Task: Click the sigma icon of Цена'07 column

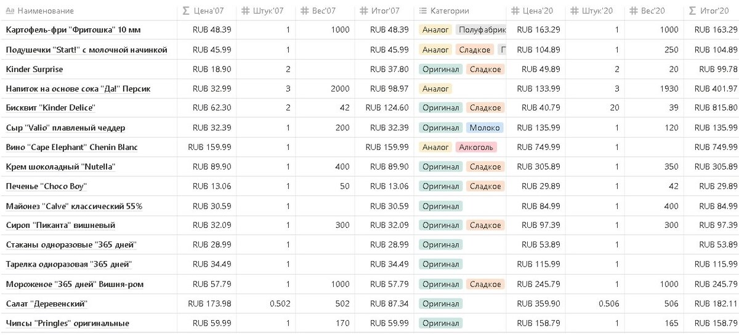Action: 186,11
